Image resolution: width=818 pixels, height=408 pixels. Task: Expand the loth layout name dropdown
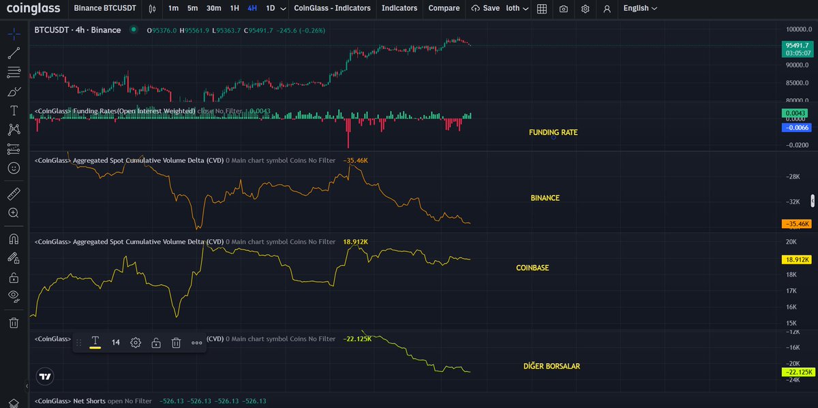coord(517,9)
